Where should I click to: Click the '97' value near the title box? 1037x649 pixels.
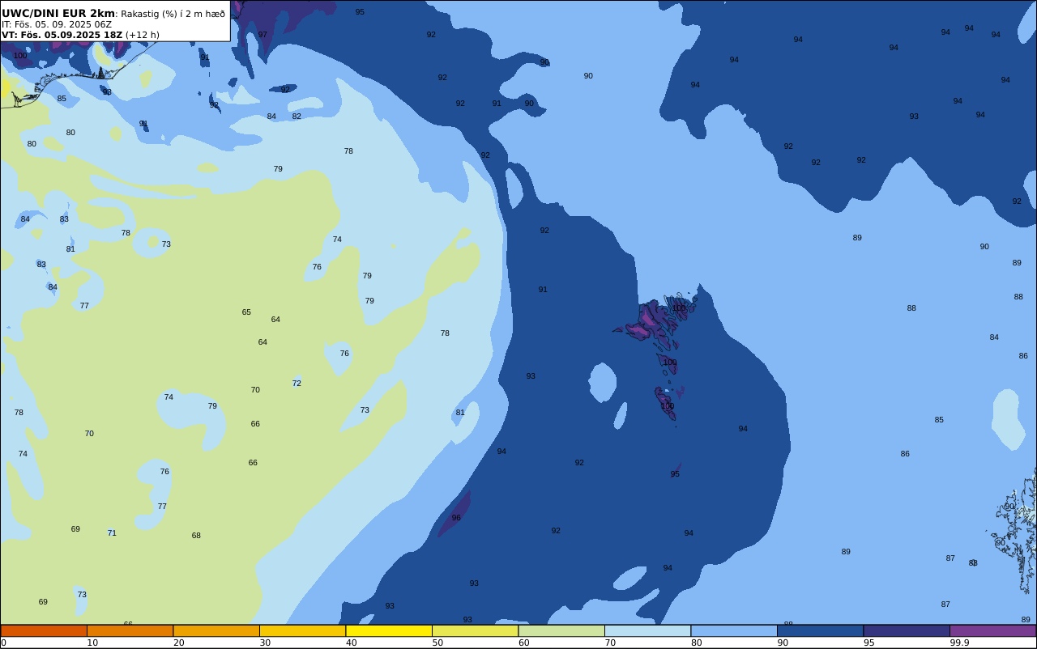click(x=262, y=35)
